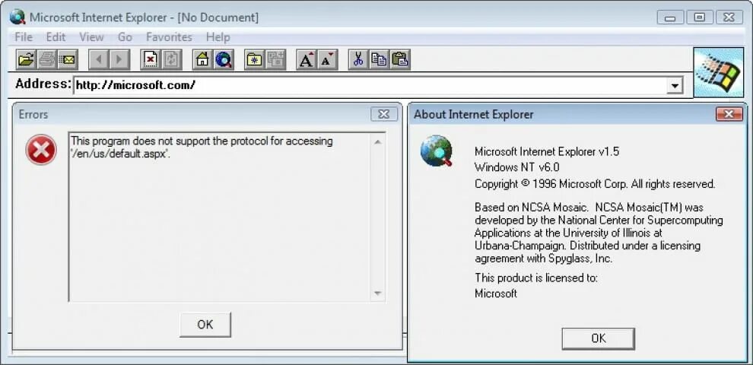The width and height of the screenshot is (753, 365).
Task: Open the Help menu
Action: point(218,37)
